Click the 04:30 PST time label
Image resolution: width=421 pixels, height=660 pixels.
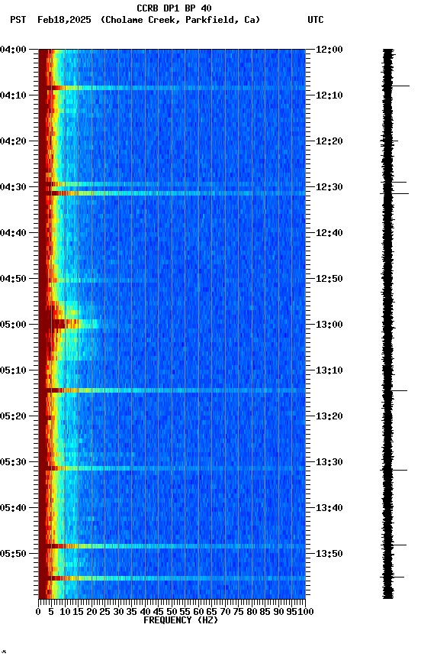click(13, 187)
